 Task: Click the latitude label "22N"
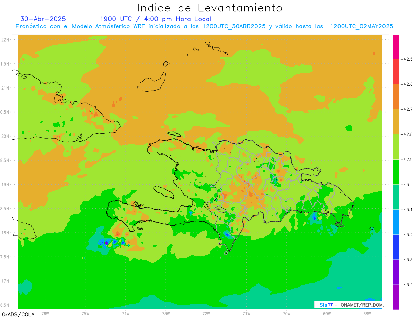point(5,40)
